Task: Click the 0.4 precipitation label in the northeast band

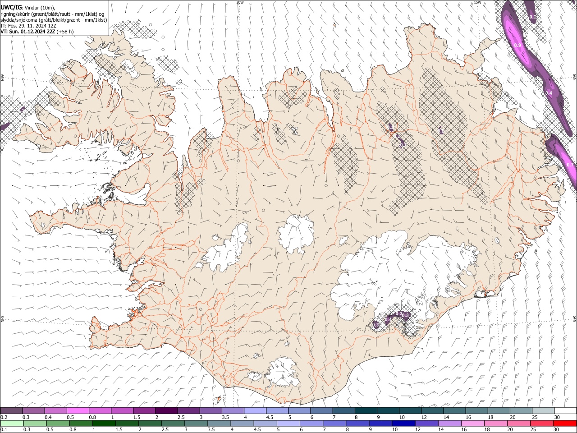Action: tap(549, 93)
